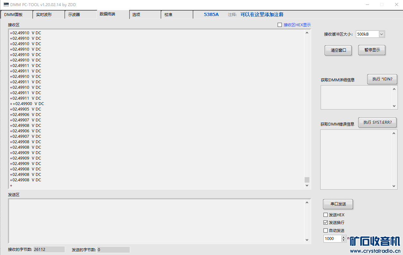
Task: Click the 清空窗口 button
Action: 338,50
